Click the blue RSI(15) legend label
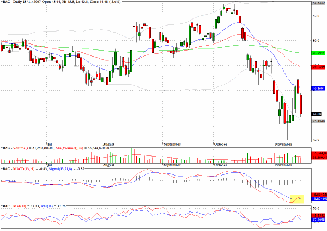 click(x=48, y=206)
